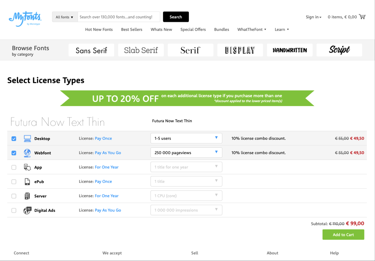Open the Best Sellers menu item
This screenshot has width=375, height=261.
pos(131,29)
